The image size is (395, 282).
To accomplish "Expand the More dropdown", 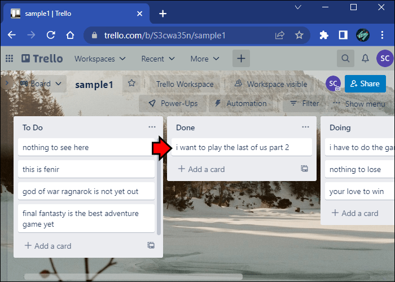I will pos(204,59).
